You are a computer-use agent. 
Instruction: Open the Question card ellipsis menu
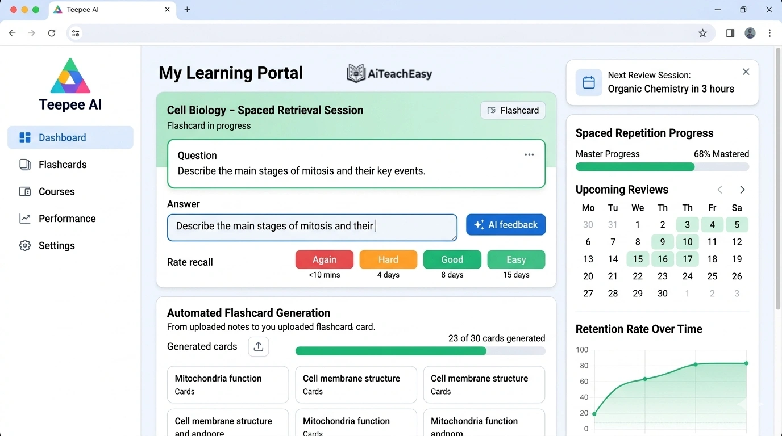pyautogui.click(x=529, y=154)
